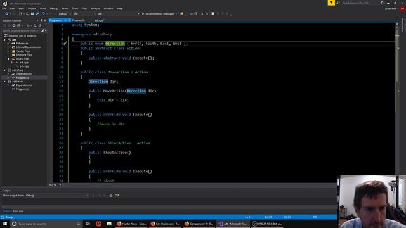
Task: Click the Toggle Word Wrap output icon
Action: point(117,196)
